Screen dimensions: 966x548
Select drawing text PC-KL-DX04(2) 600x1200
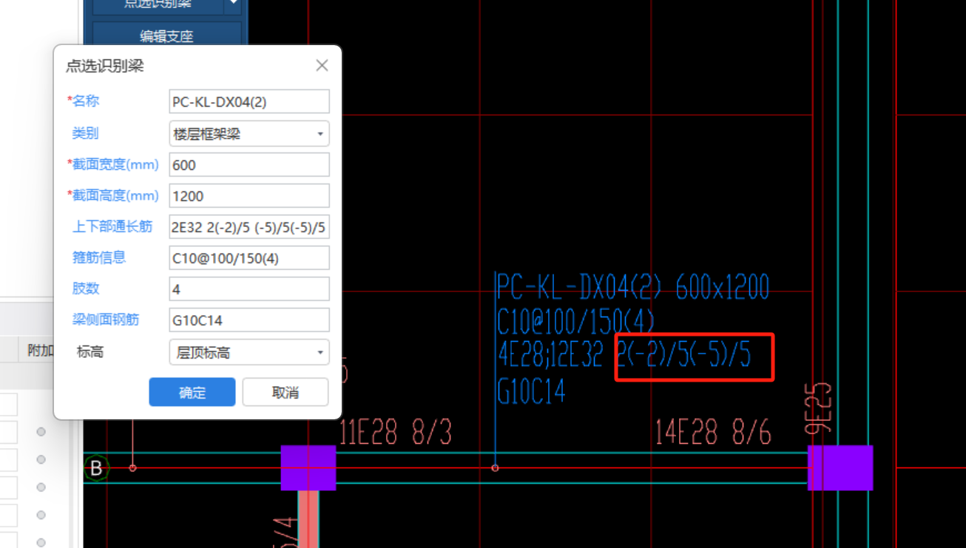pos(633,287)
